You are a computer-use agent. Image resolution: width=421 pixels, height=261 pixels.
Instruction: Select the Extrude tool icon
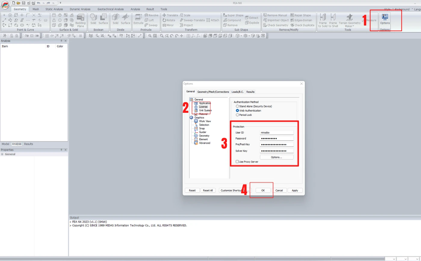tap(138, 19)
